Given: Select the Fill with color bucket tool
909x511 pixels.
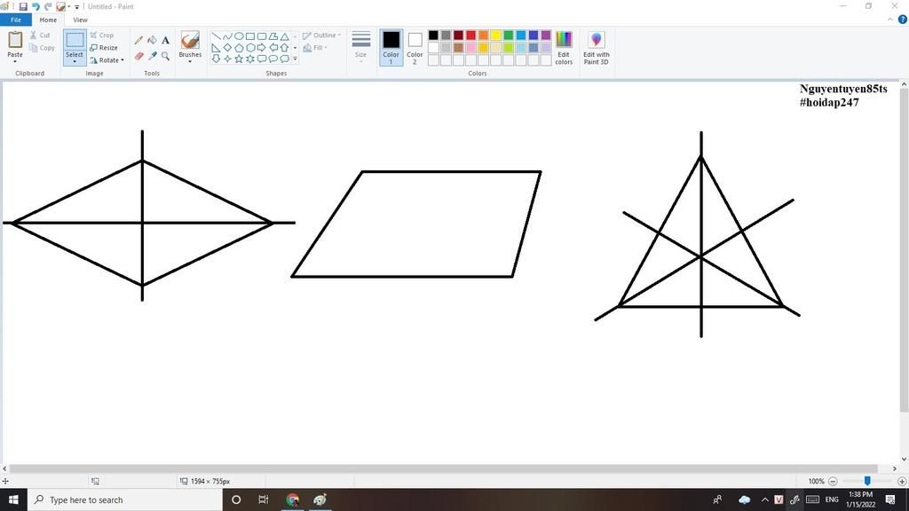Looking at the screenshot, I should (x=152, y=40).
